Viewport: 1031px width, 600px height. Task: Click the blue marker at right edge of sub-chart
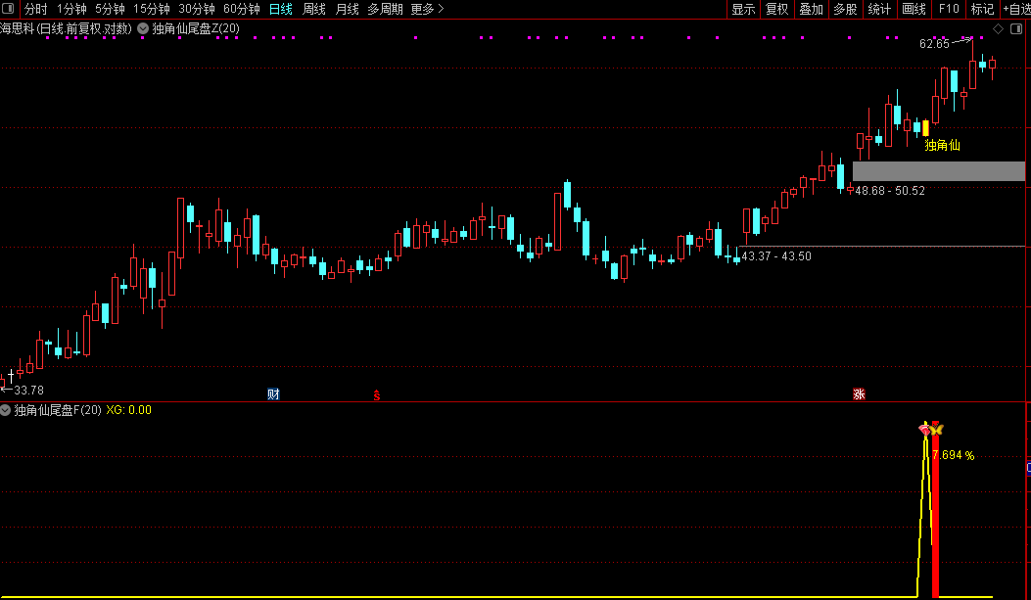pyautogui.click(x=1028, y=468)
